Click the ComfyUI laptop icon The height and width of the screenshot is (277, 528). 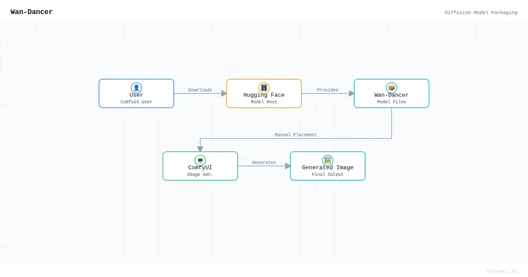[200, 160]
